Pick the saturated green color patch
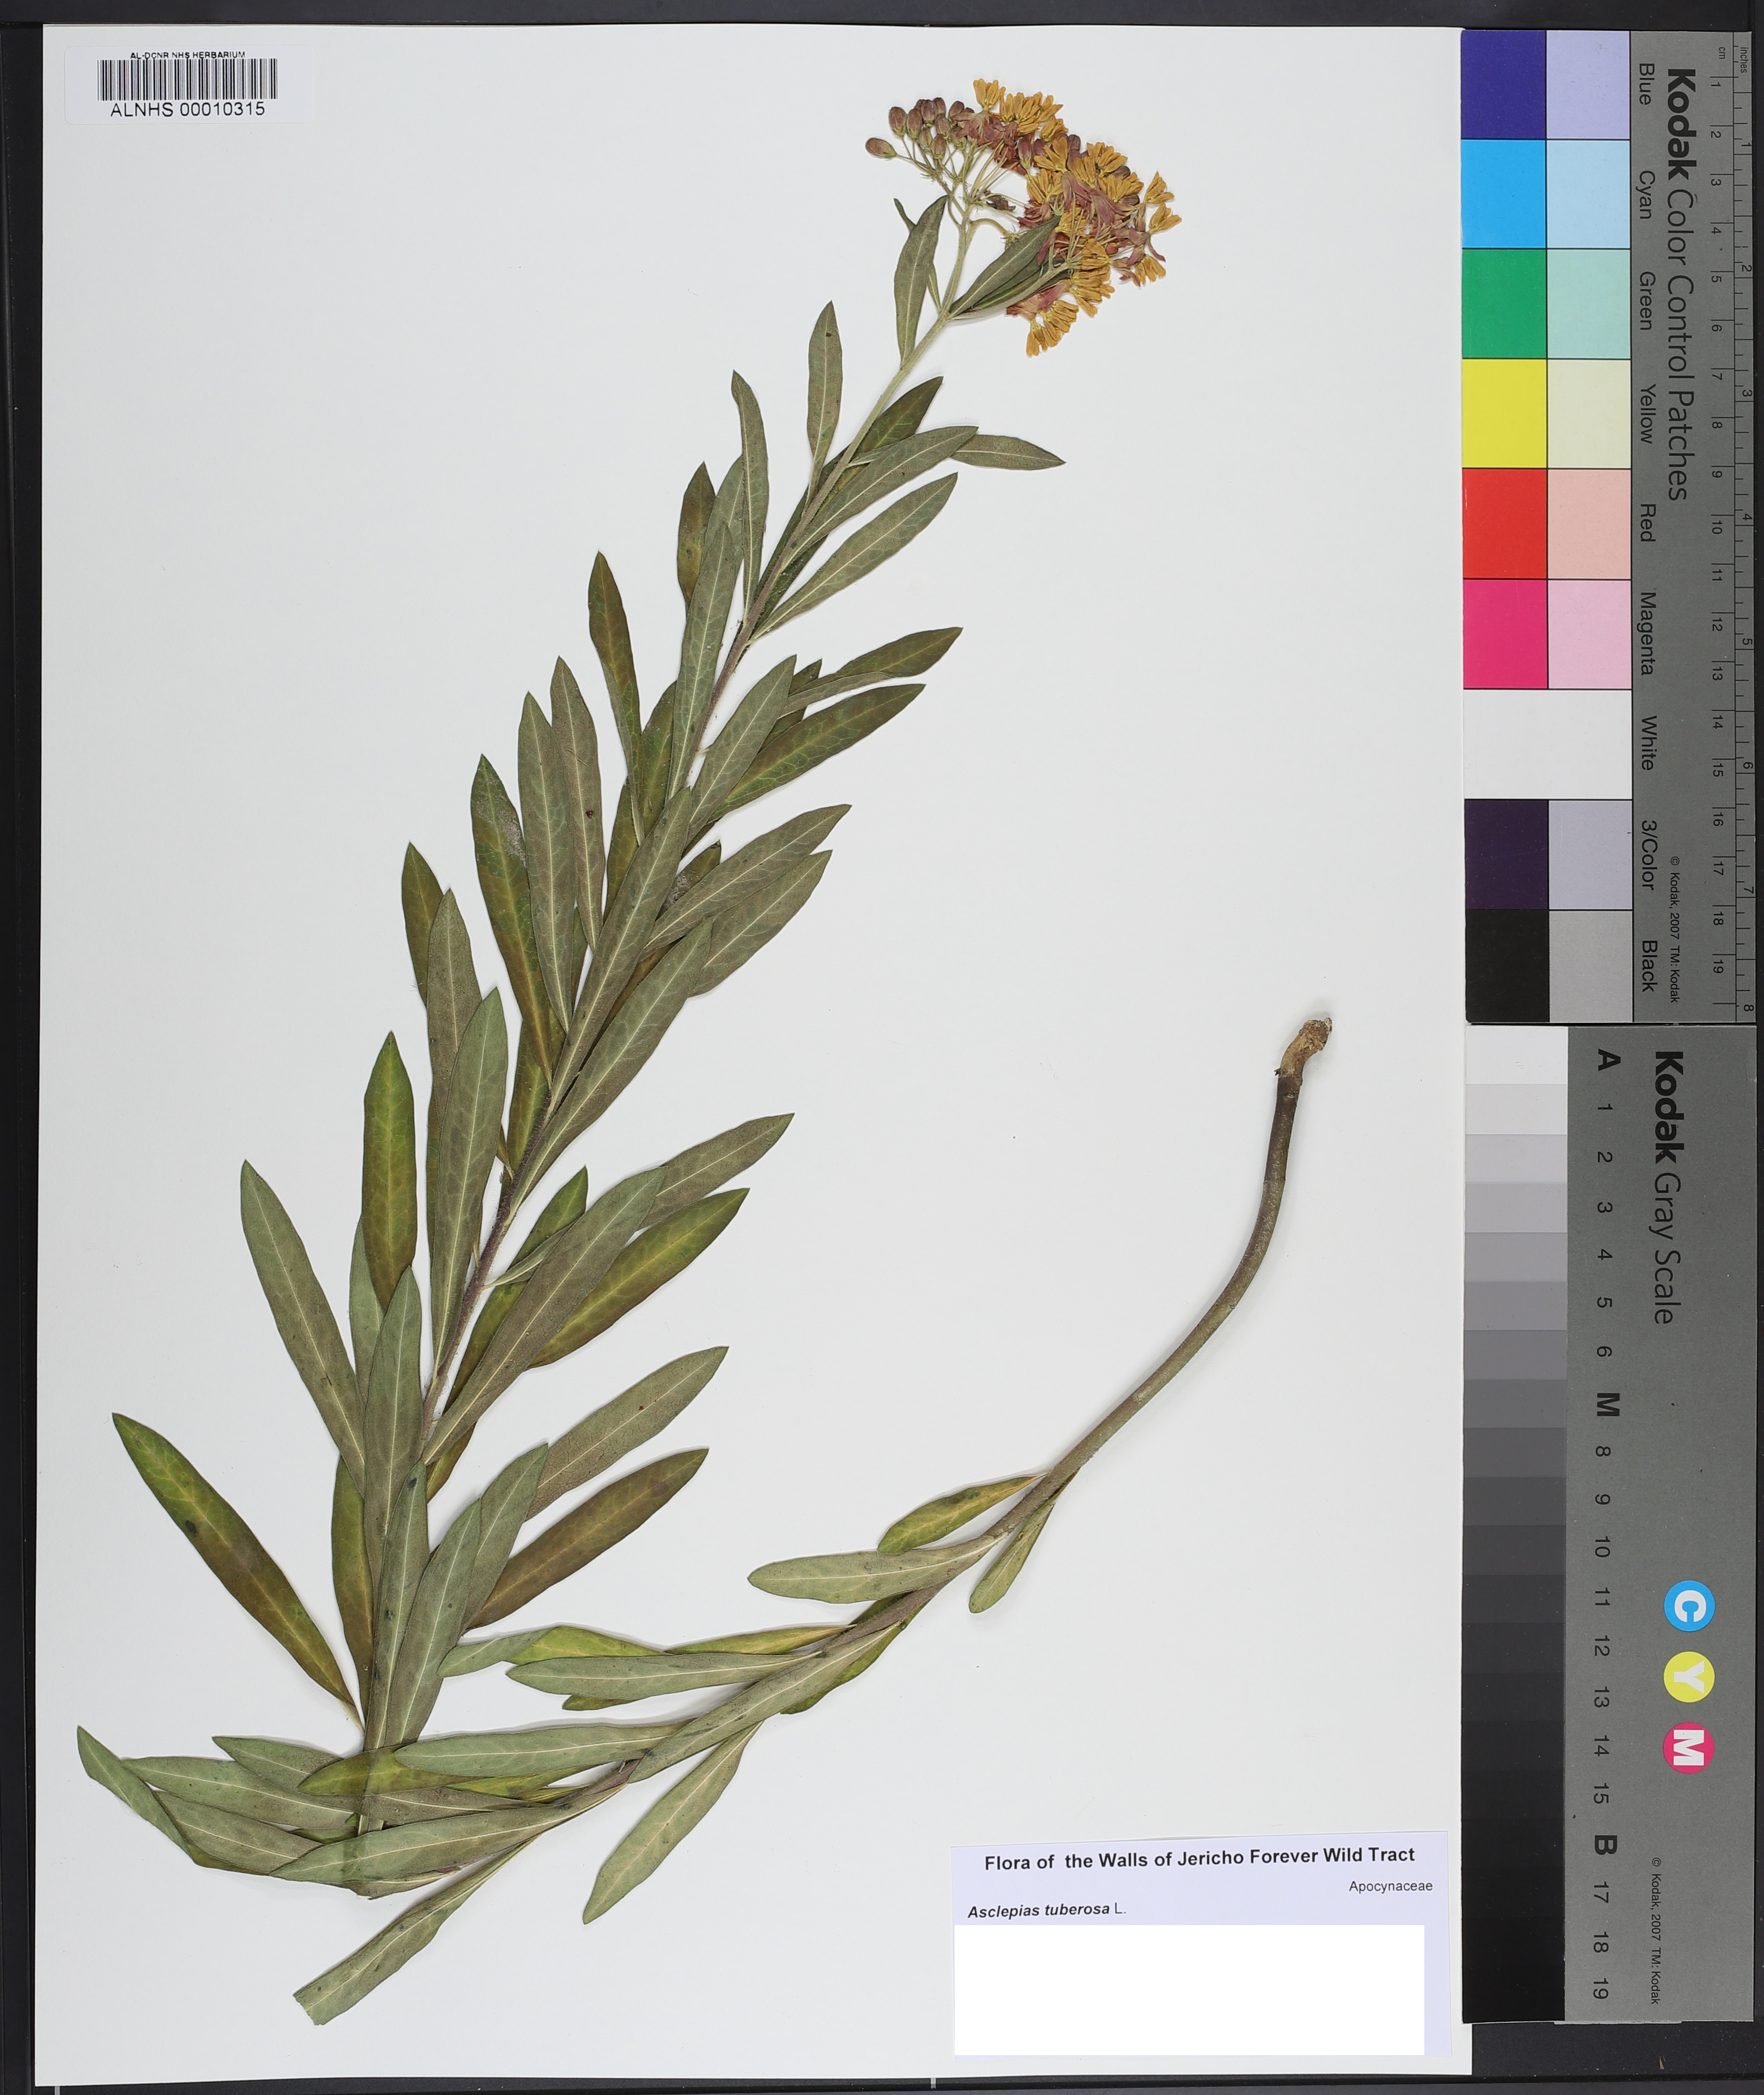The width and height of the screenshot is (1764, 2095). point(1503,303)
